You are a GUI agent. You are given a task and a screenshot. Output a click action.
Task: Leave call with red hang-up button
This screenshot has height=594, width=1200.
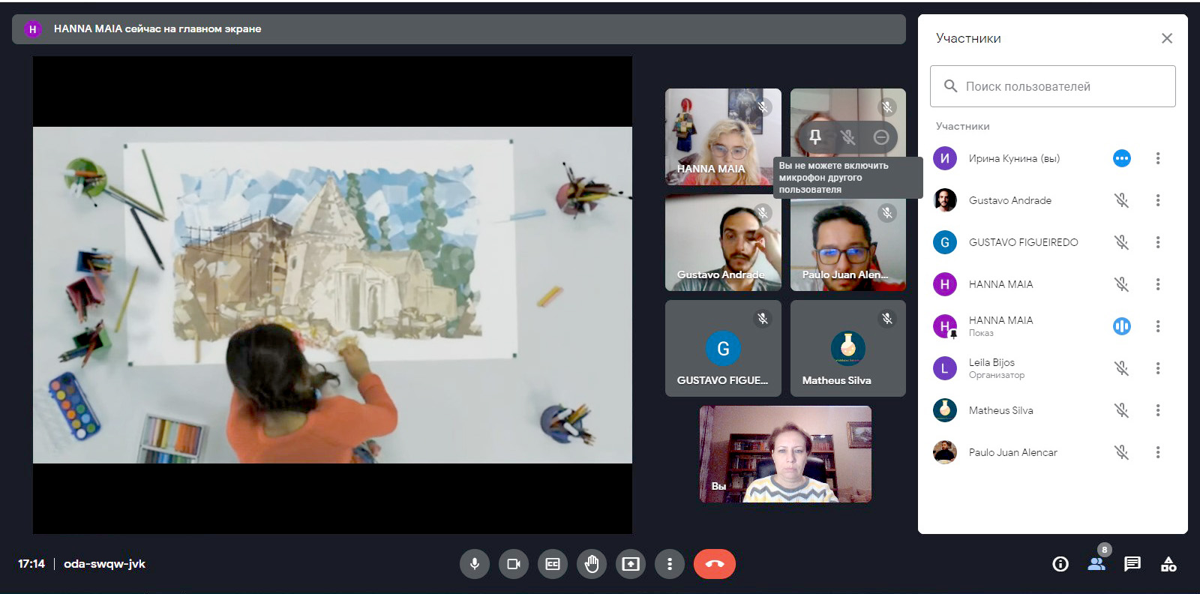(x=714, y=564)
